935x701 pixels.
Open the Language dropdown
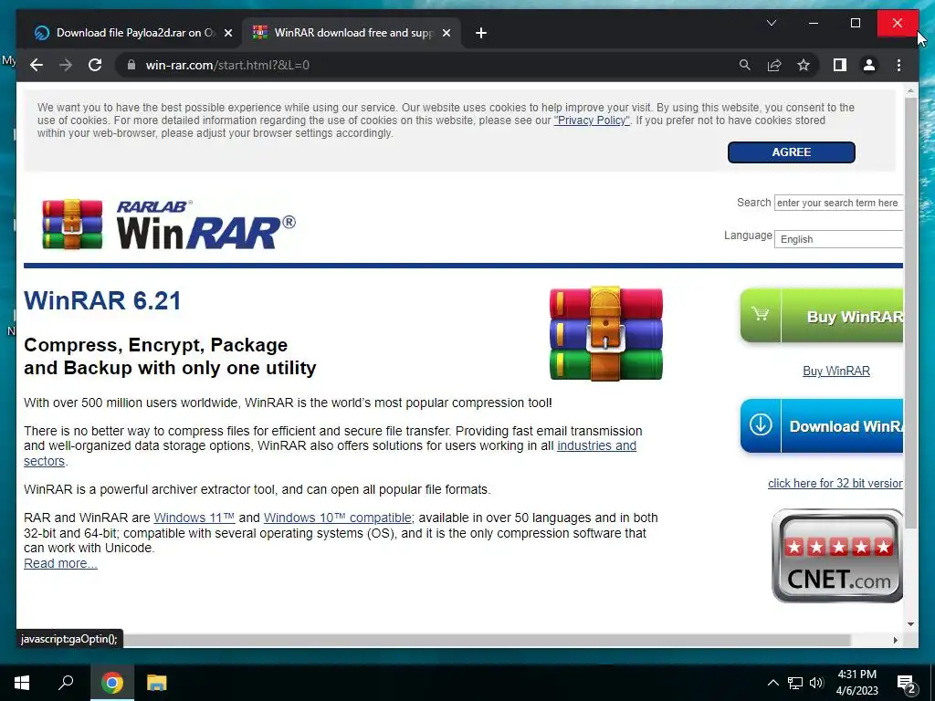pyautogui.click(x=838, y=239)
